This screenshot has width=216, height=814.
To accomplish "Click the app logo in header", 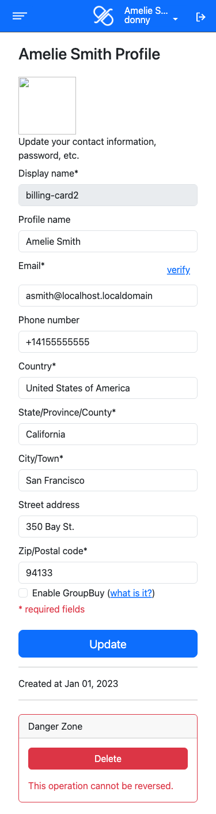I will pyautogui.click(x=104, y=16).
